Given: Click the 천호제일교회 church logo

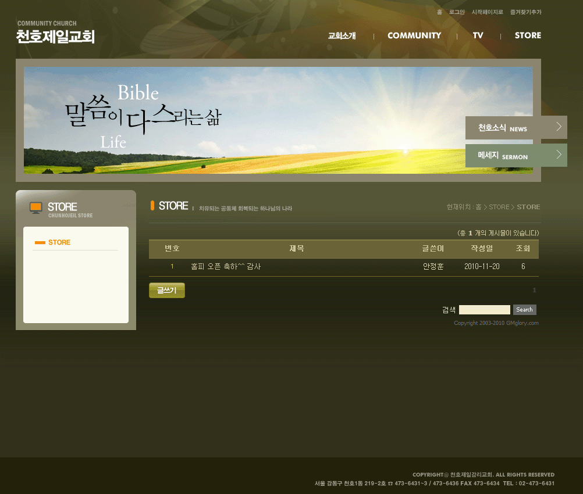Looking at the screenshot, I should (55, 33).
